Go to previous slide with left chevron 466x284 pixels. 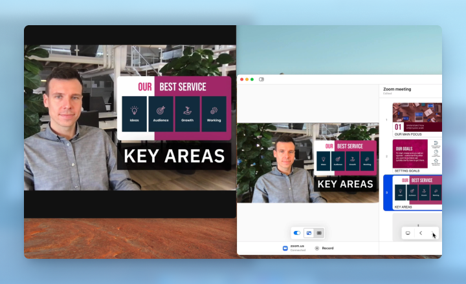(421, 233)
